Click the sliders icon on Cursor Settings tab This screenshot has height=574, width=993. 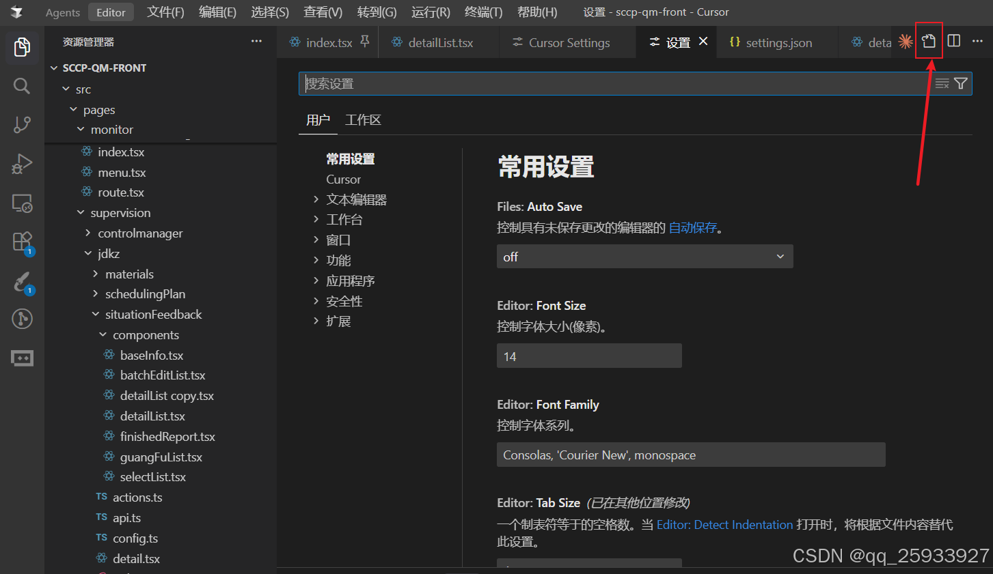coord(517,42)
